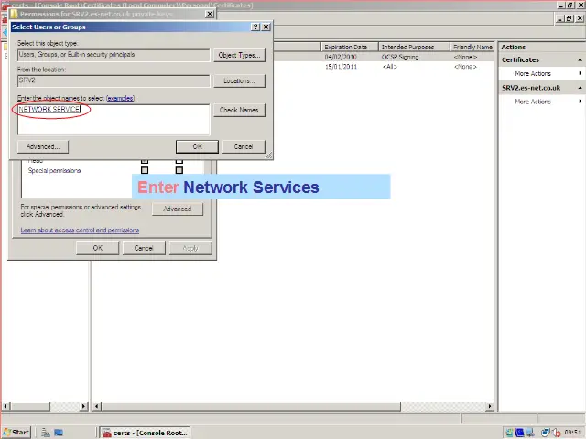Open the examples help link
The width and height of the screenshot is (586, 439).
tap(120, 98)
